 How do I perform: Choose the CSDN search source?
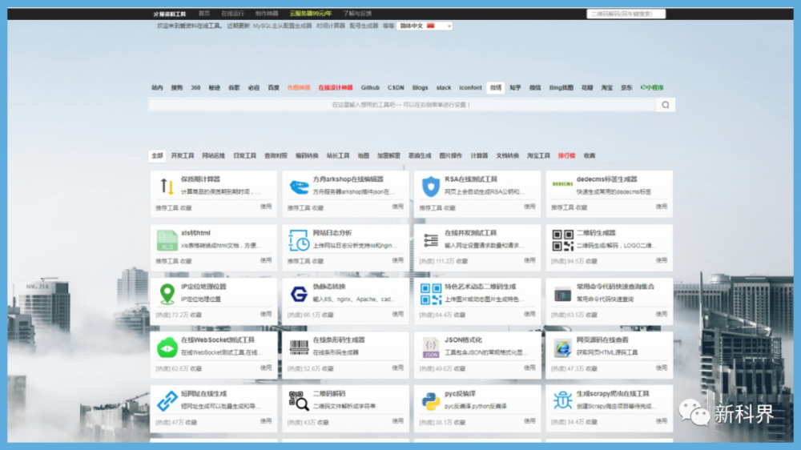(x=396, y=88)
